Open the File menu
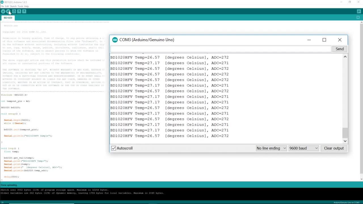Viewport: 363px width, 204px height. (x=2, y=6)
